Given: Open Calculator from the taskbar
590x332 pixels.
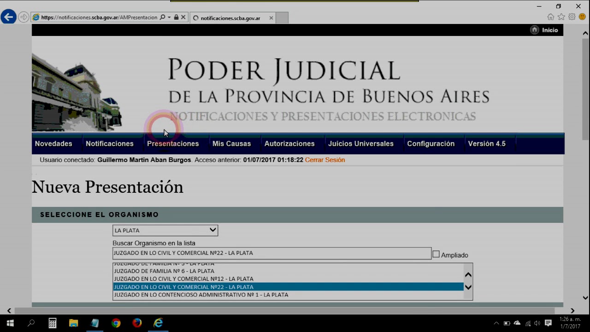Looking at the screenshot, I should point(53,323).
